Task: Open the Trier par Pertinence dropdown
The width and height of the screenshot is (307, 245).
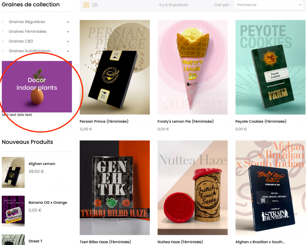Action: pos(269,5)
